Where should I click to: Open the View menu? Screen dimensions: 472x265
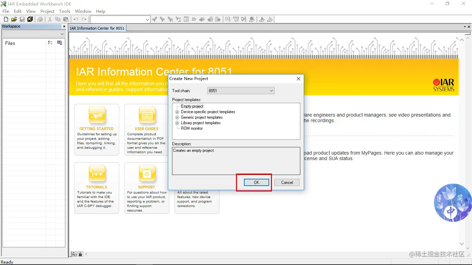pyautogui.click(x=31, y=11)
